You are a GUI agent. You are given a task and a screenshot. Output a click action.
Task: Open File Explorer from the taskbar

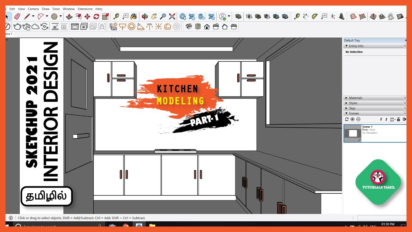click(x=152, y=226)
